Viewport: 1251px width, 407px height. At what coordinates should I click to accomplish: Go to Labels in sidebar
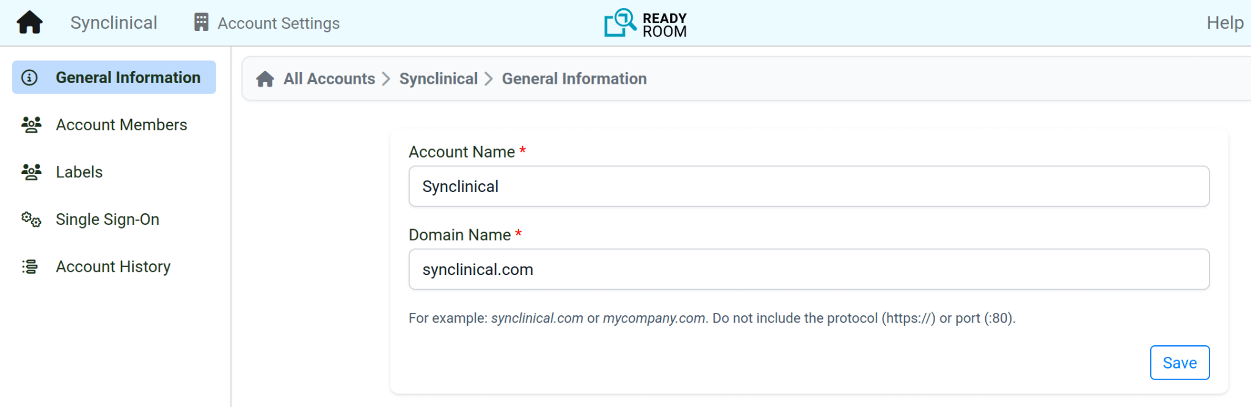click(x=79, y=172)
